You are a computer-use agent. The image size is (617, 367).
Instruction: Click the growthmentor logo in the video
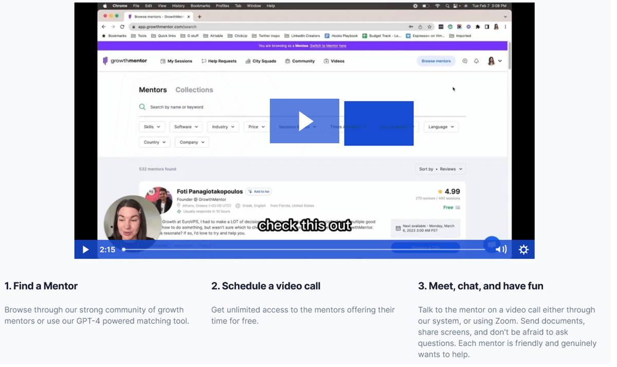[126, 61]
